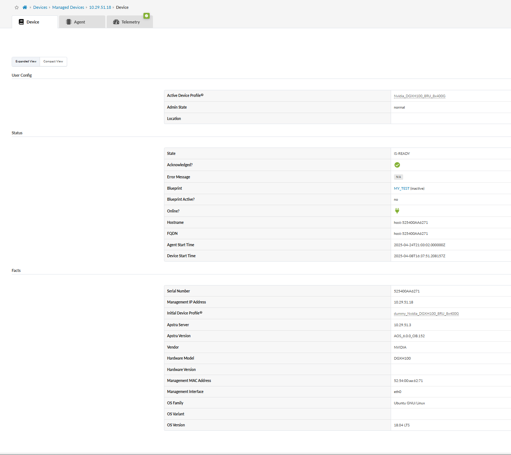This screenshot has height=455, width=511.
Task: Click the green Acknowledged checkmark icon
Action: [397, 165]
